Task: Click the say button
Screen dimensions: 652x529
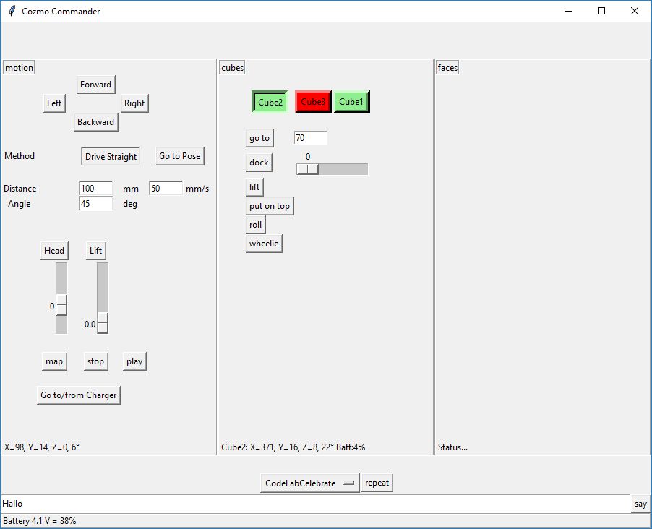Action: 640,504
